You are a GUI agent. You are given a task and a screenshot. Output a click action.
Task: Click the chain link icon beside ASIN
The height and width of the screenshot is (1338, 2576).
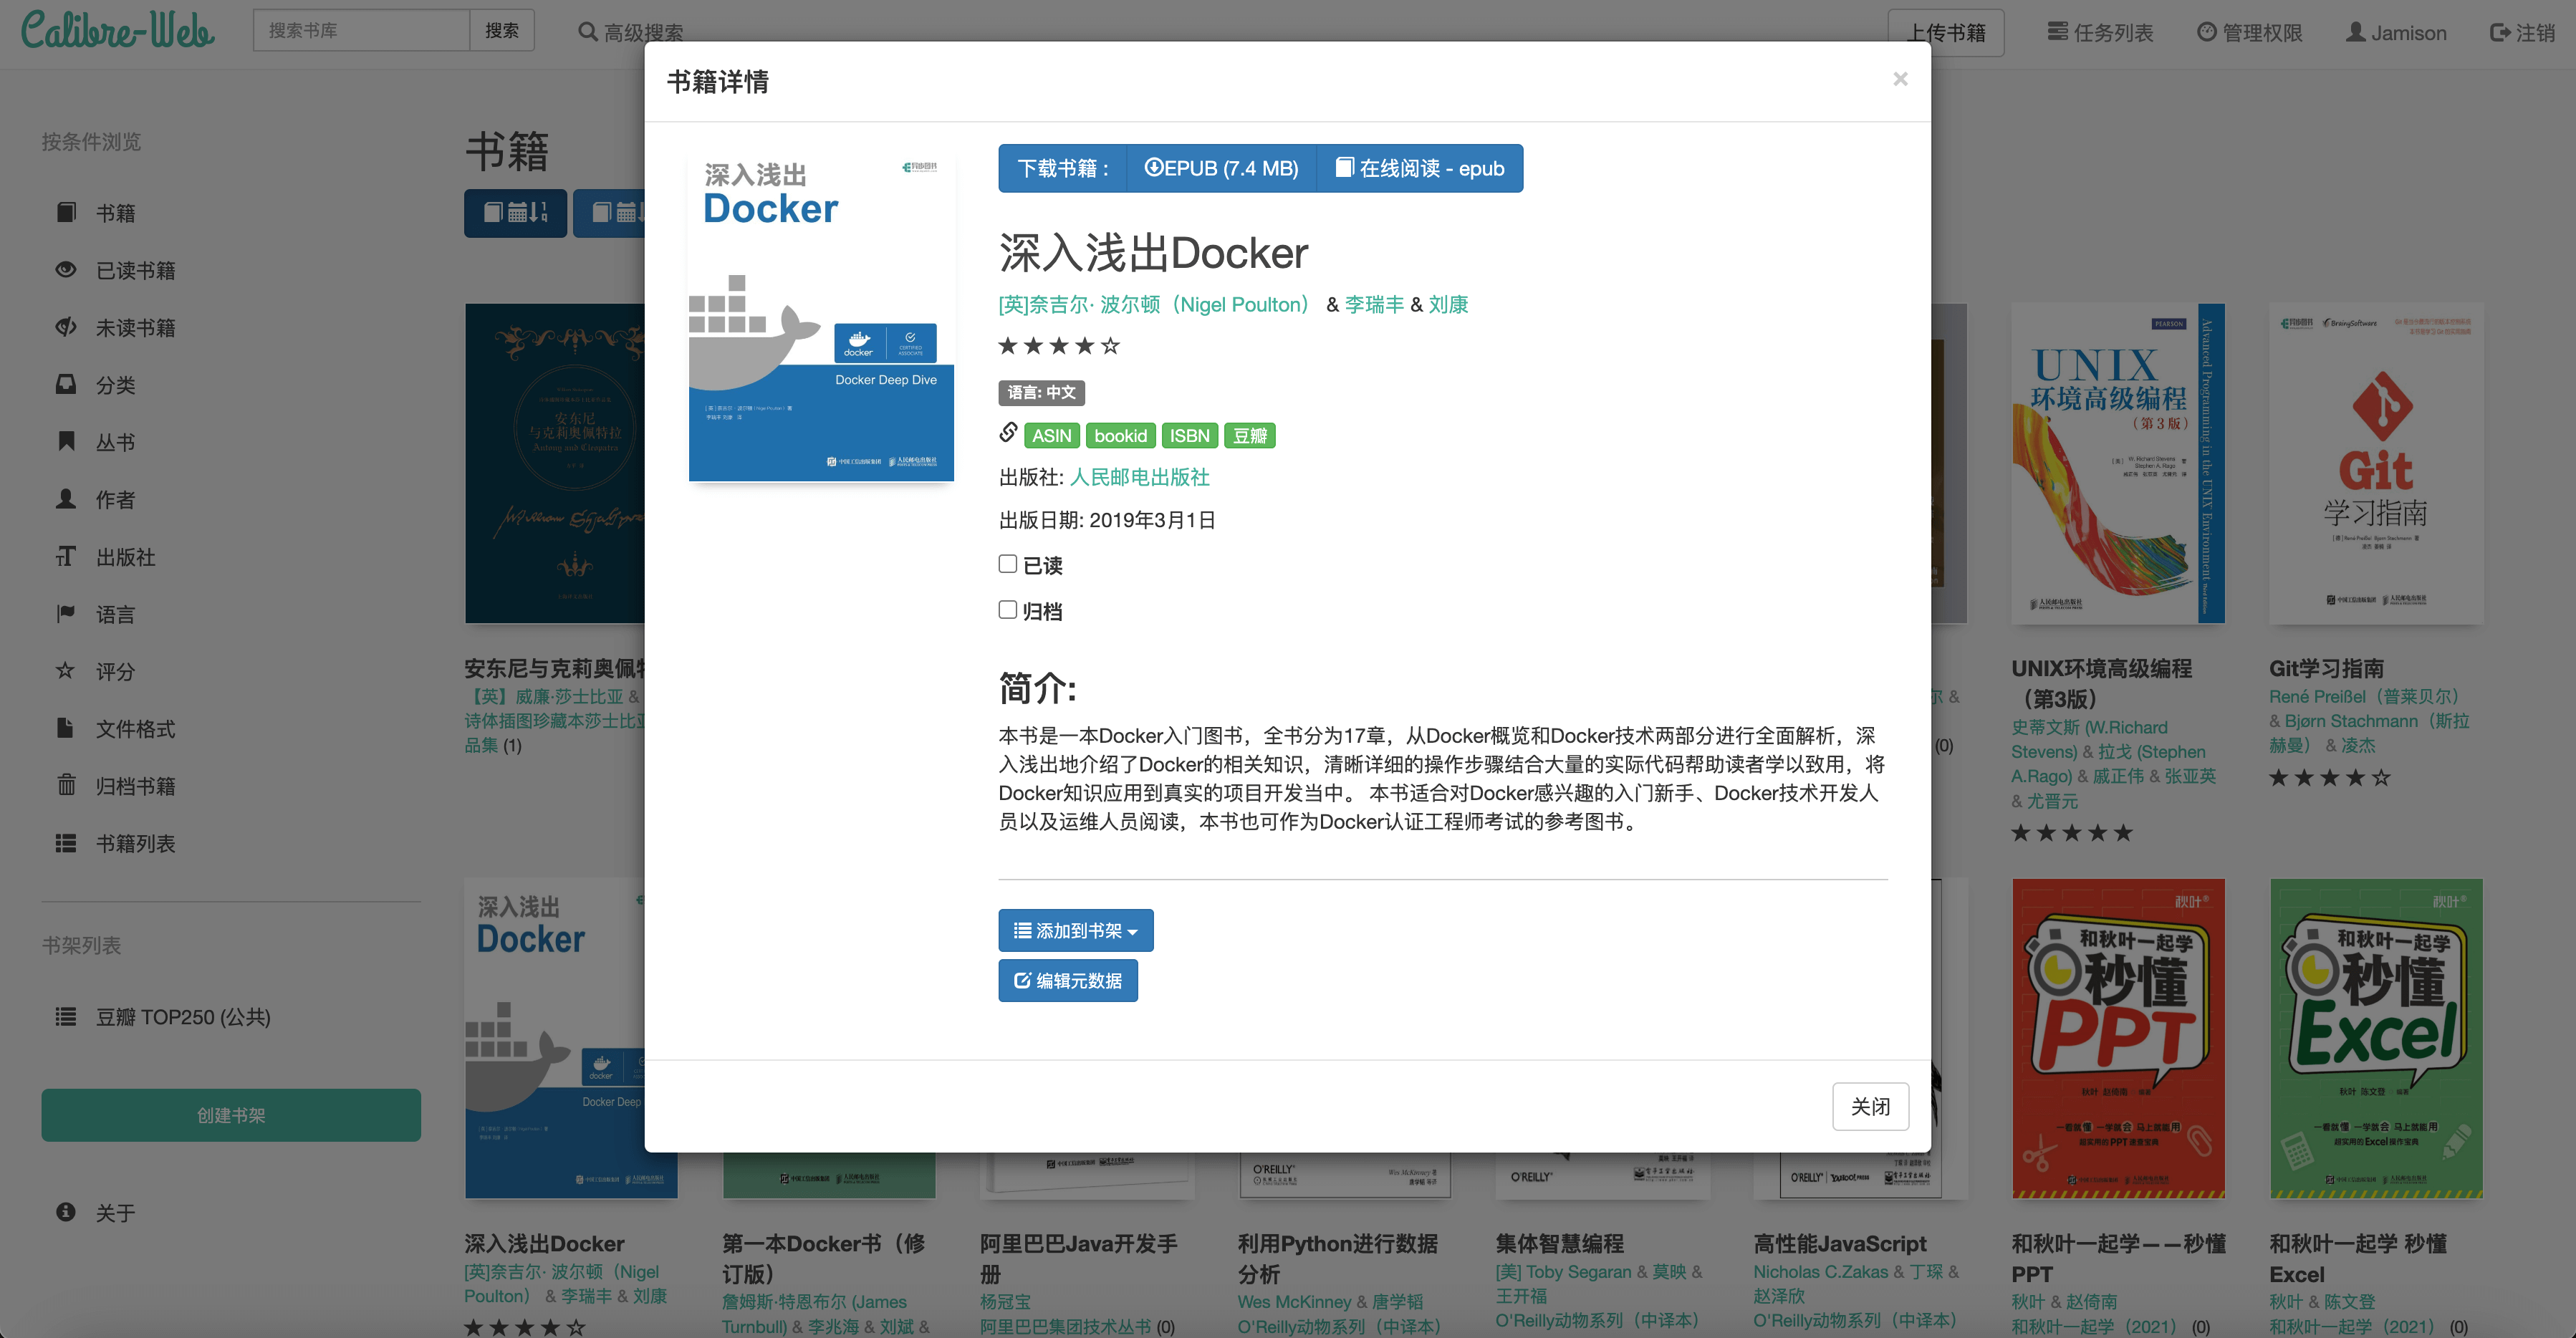1008,432
